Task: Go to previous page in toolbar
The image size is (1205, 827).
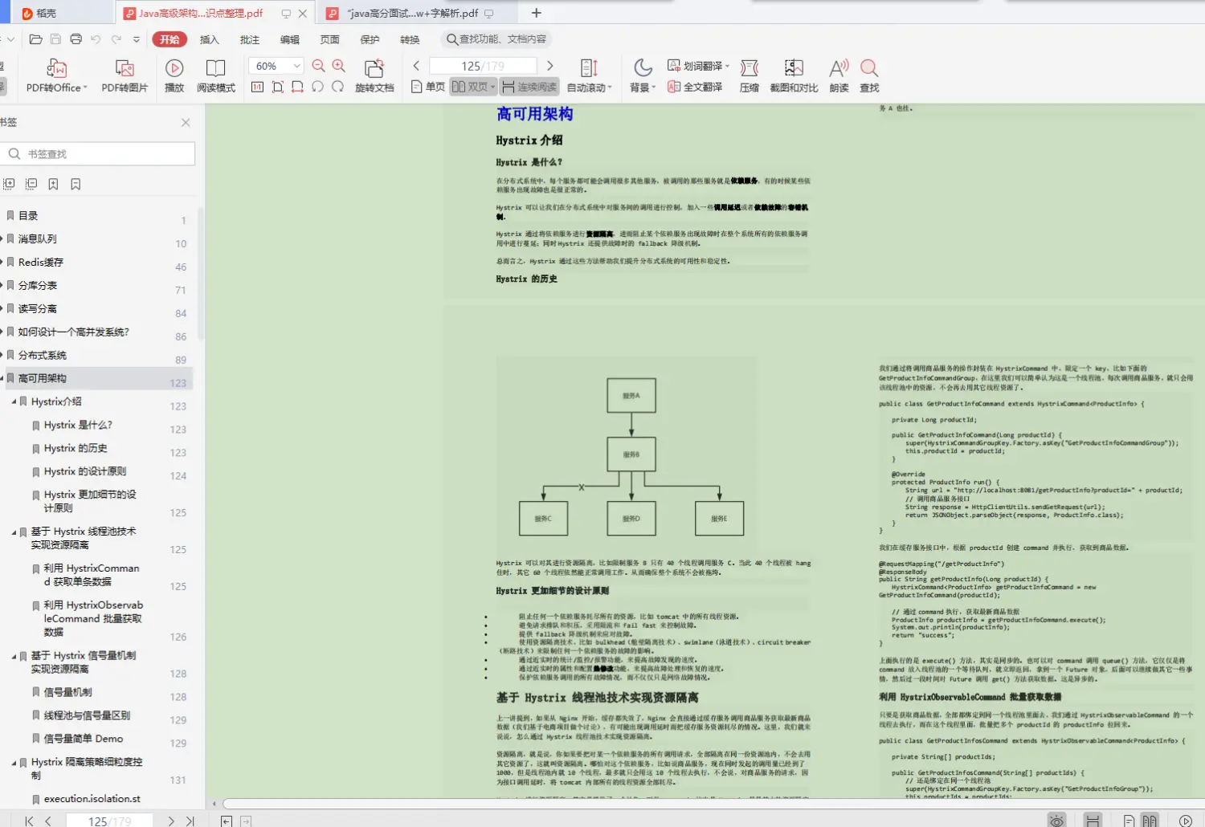Action: 416,66
